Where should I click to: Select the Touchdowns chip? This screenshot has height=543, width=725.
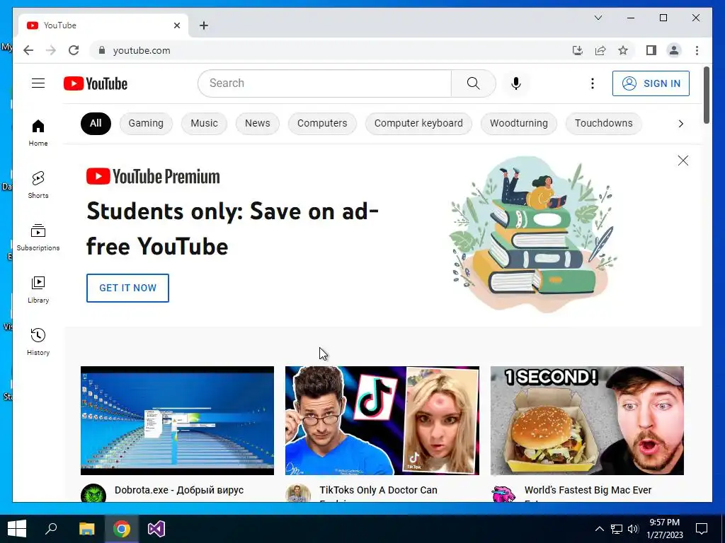click(603, 123)
